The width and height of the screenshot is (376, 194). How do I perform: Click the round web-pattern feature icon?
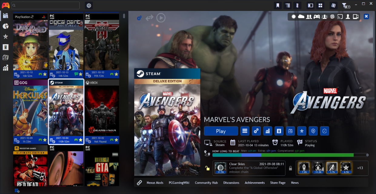pos(332,17)
